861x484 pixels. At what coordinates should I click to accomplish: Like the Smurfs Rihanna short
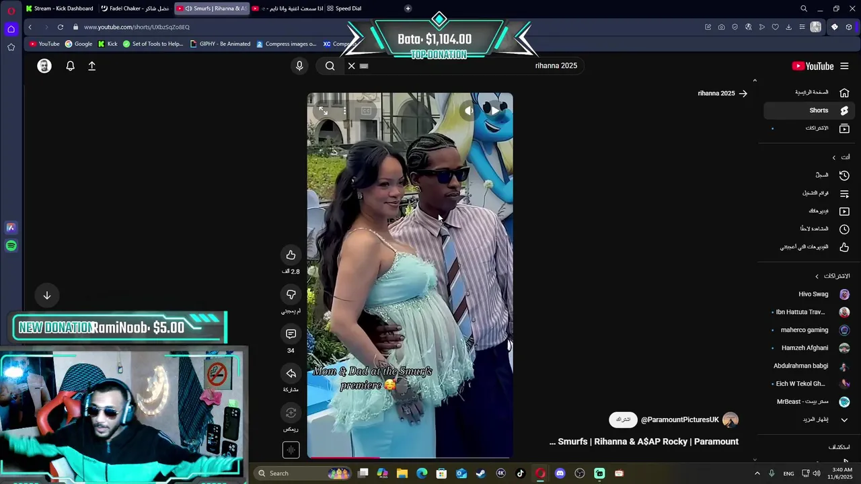point(291,255)
